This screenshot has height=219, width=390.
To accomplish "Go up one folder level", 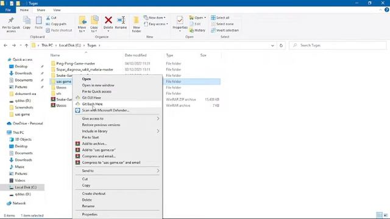I will pos(26,46).
